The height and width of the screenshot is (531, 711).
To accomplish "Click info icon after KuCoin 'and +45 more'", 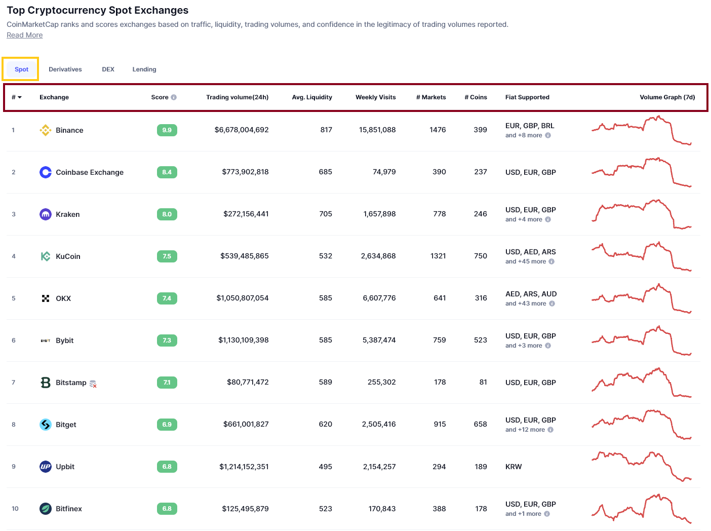I will click(551, 261).
